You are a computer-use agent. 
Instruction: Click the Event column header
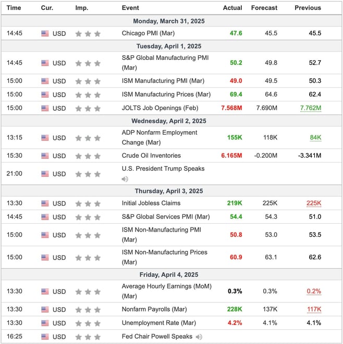(x=130, y=8)
